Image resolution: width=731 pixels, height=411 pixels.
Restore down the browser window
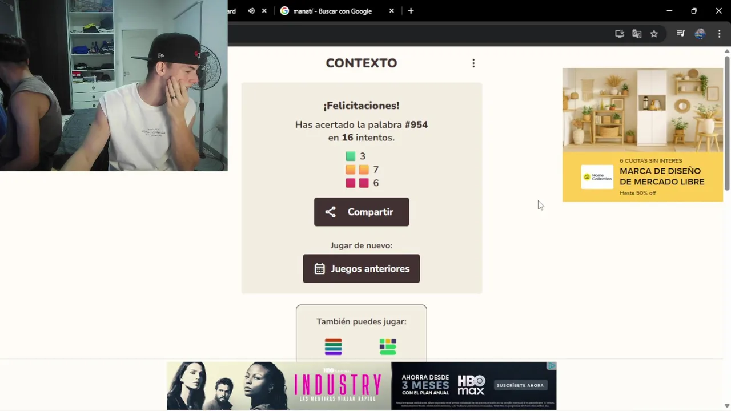point(694,11)
